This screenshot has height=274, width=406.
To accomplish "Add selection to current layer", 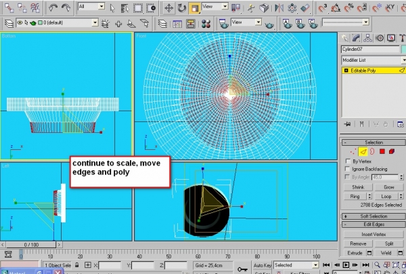I will click(118, 24).
